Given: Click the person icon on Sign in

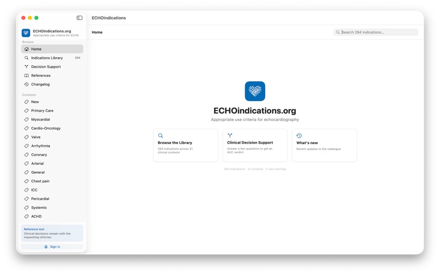Looking at the screenshot, I should (x=46, y=246).
